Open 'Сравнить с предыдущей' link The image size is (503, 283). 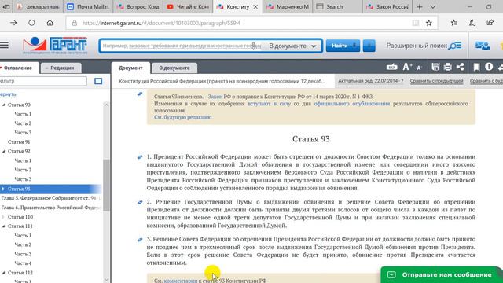437,81
